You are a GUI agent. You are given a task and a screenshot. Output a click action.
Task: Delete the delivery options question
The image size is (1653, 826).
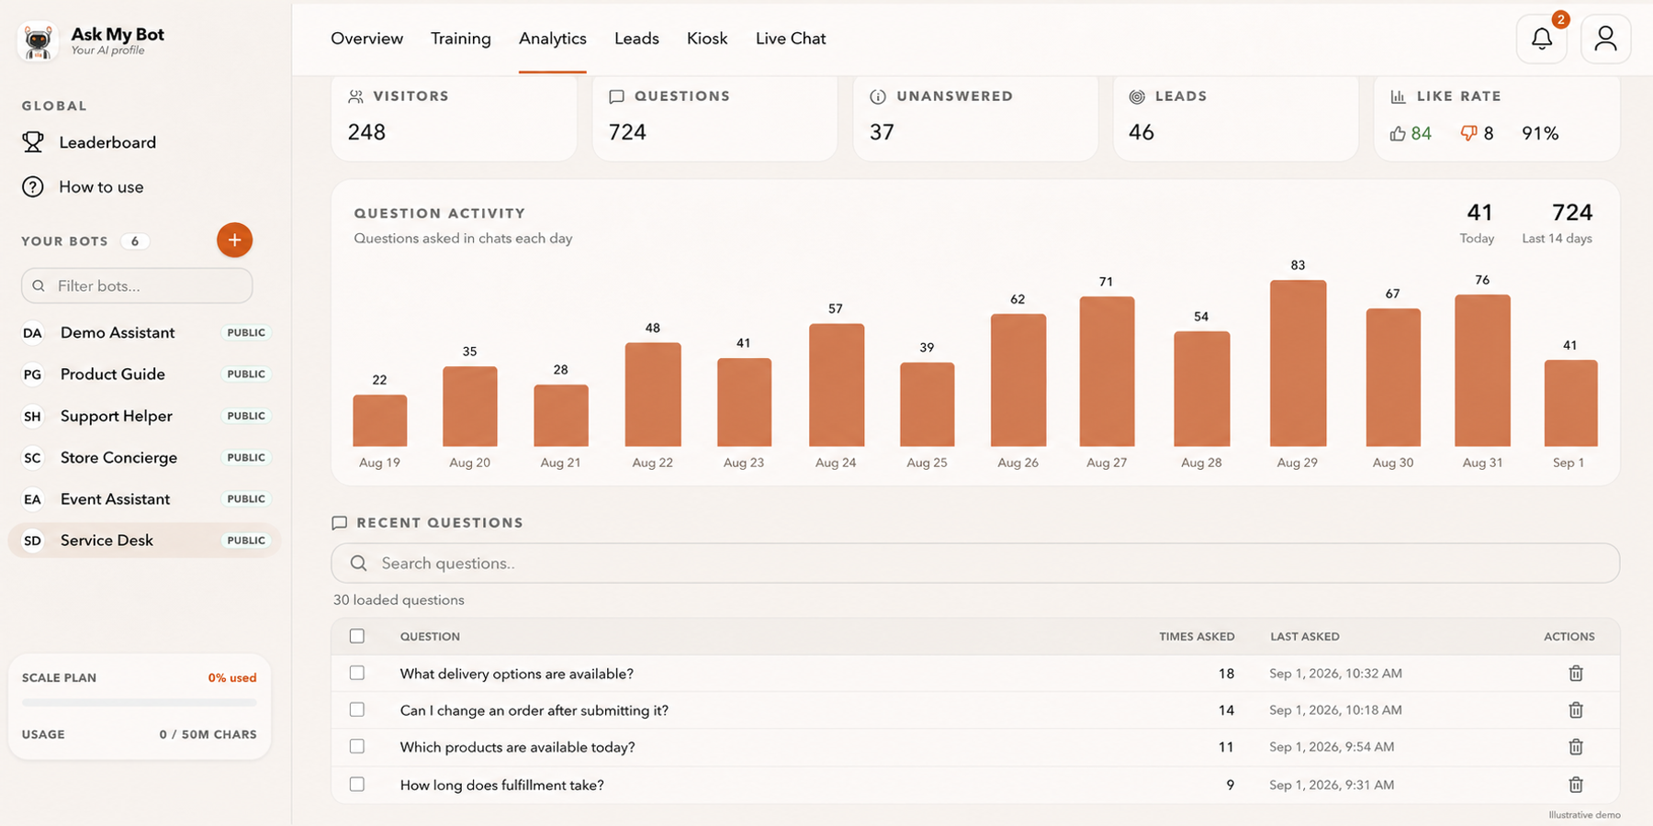pos(1576,674)
